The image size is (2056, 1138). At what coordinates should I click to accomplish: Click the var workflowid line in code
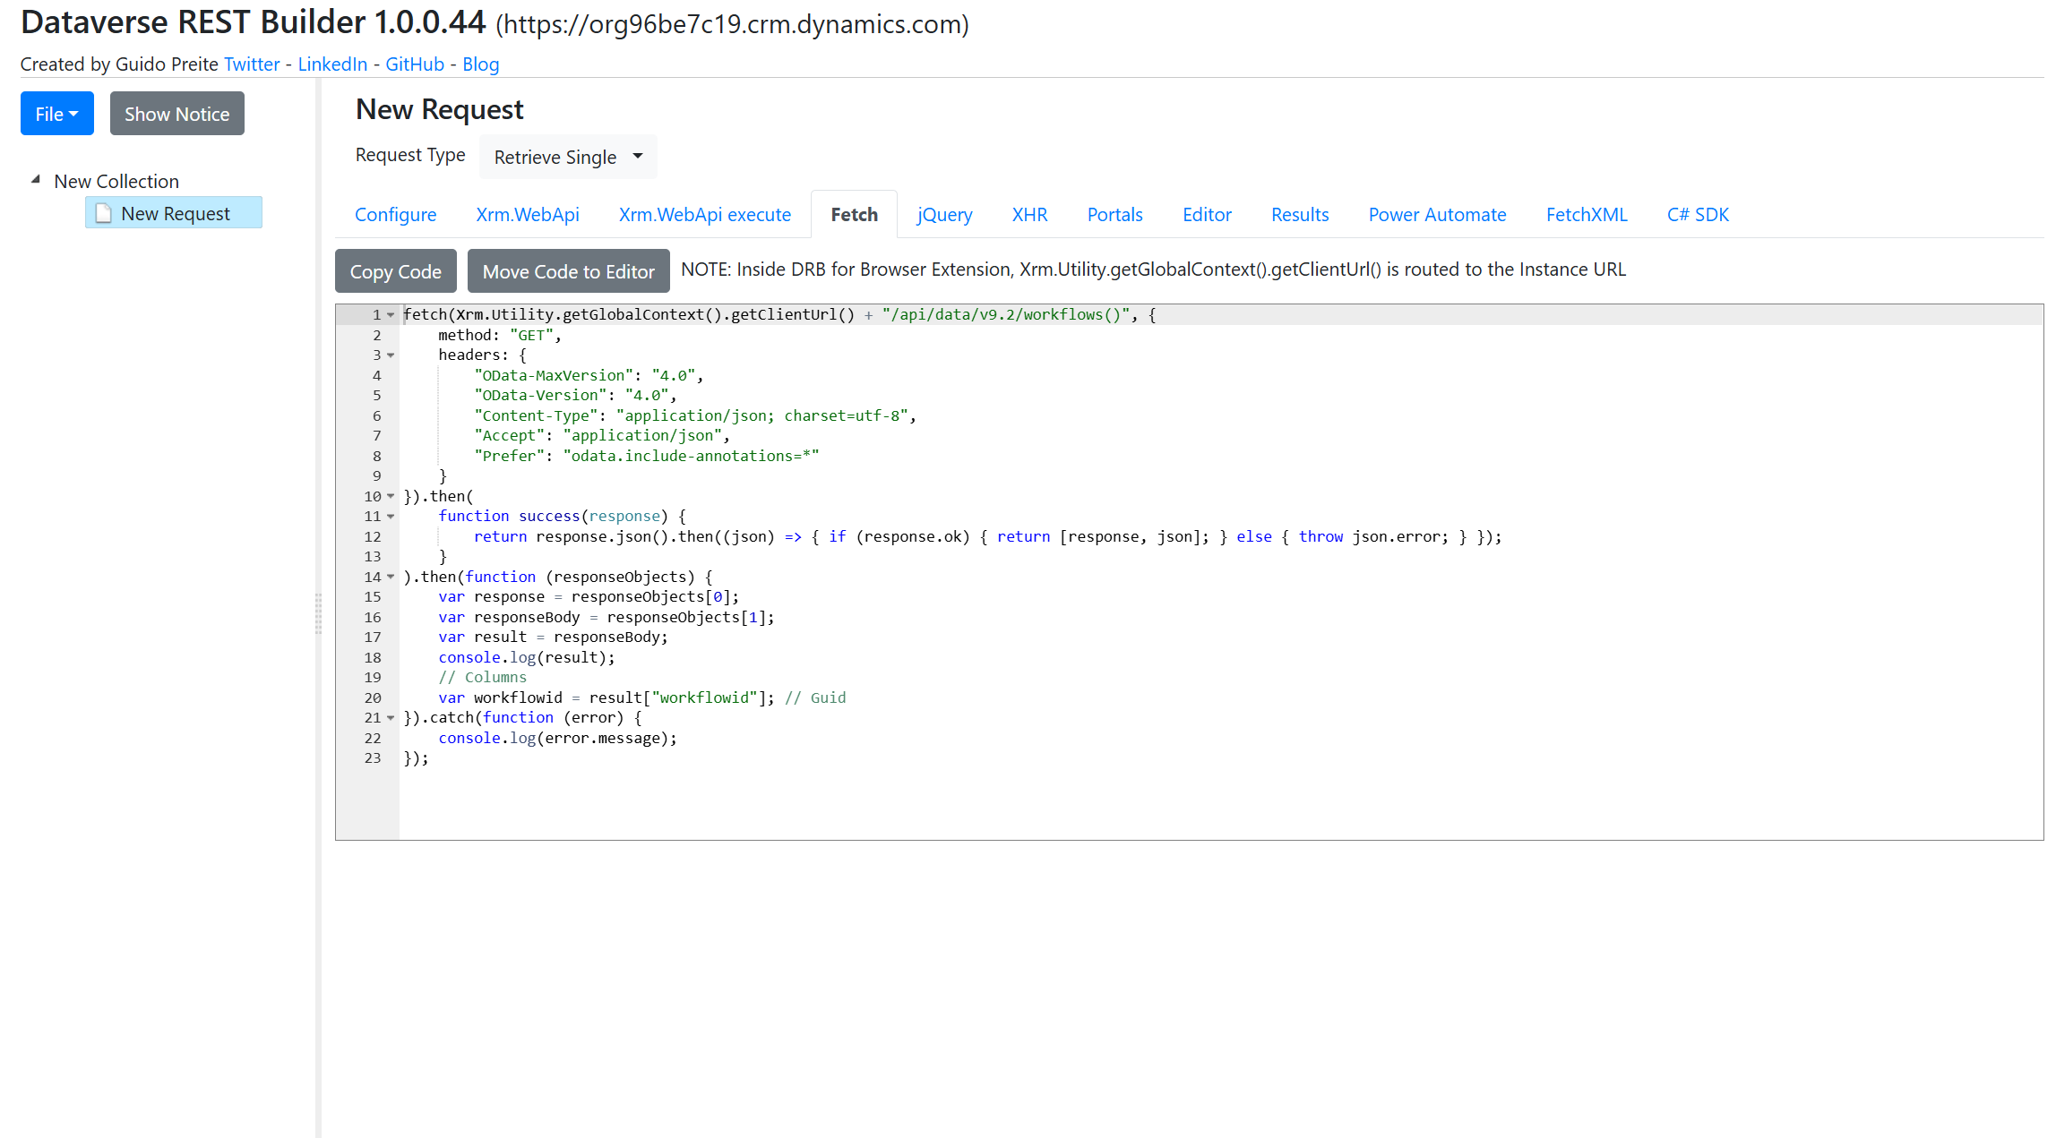(x=641, y=697)
